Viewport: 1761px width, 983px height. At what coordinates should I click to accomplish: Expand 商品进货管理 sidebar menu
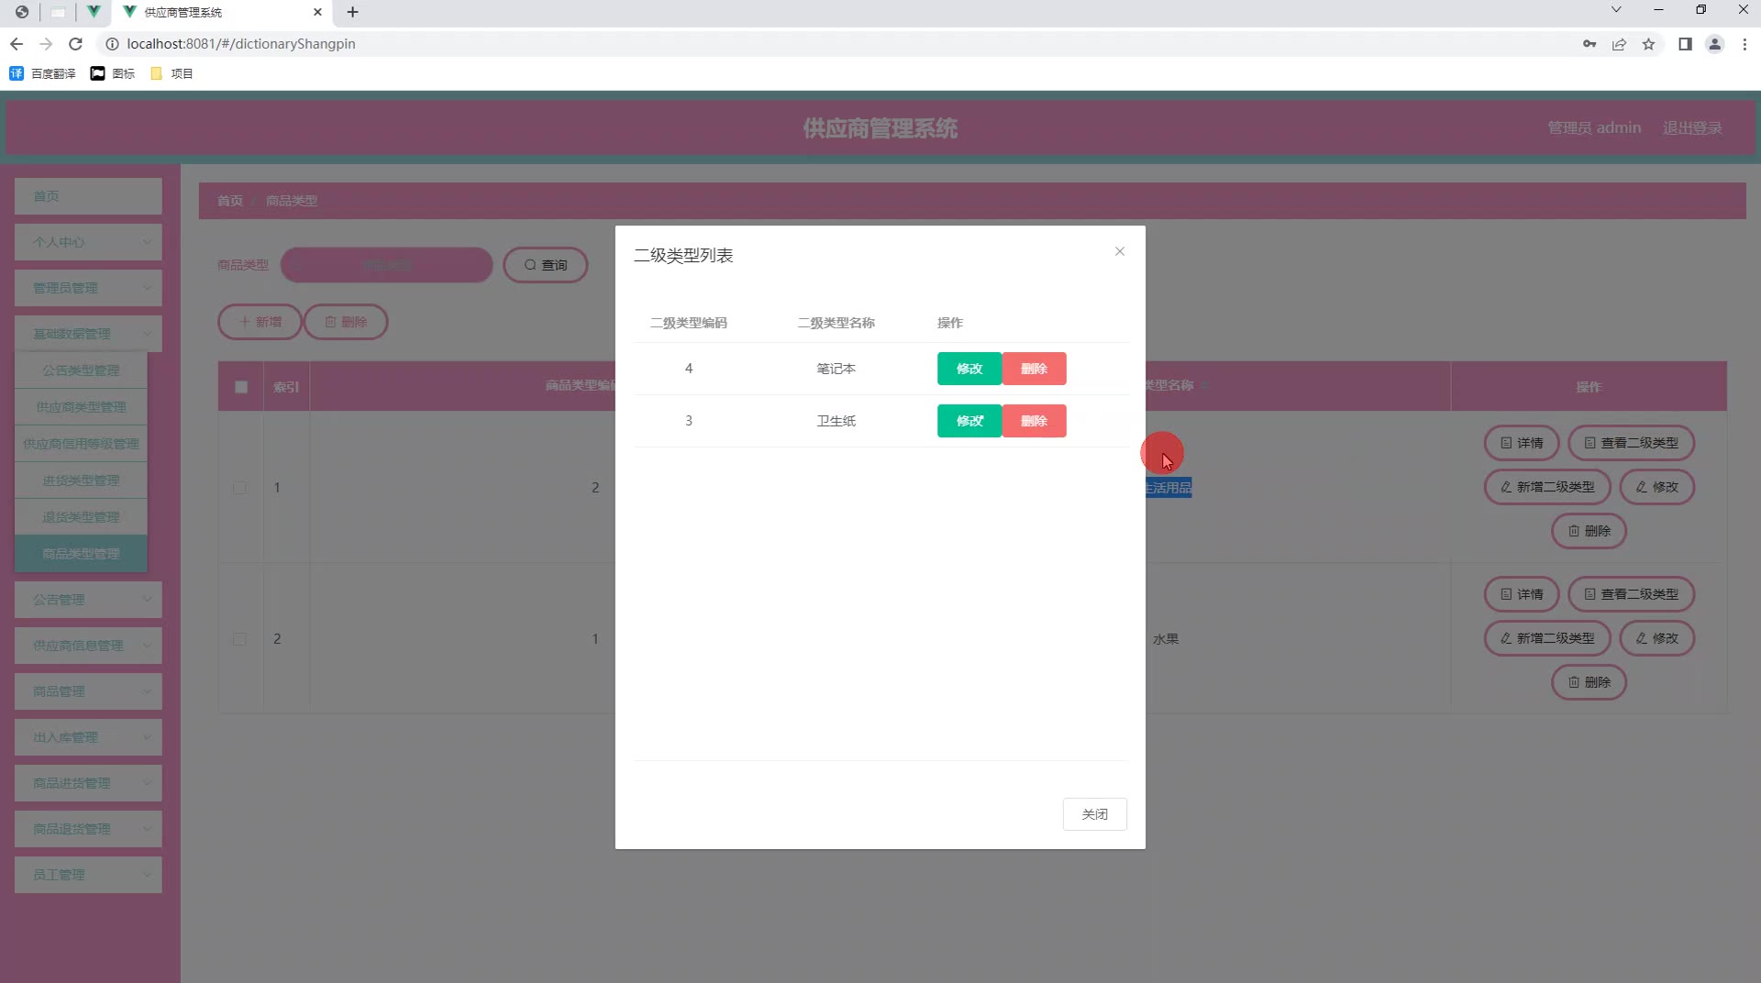coord(88,783)
